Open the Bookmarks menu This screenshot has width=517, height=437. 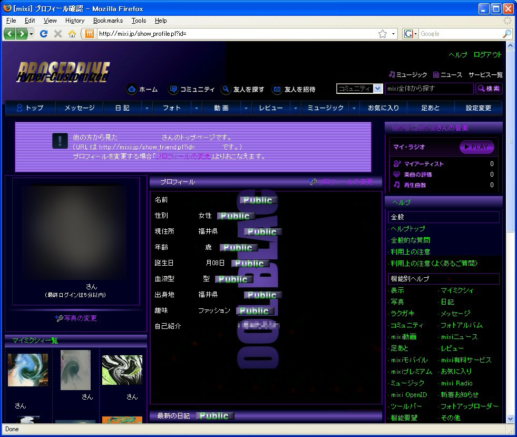point(108,21)
